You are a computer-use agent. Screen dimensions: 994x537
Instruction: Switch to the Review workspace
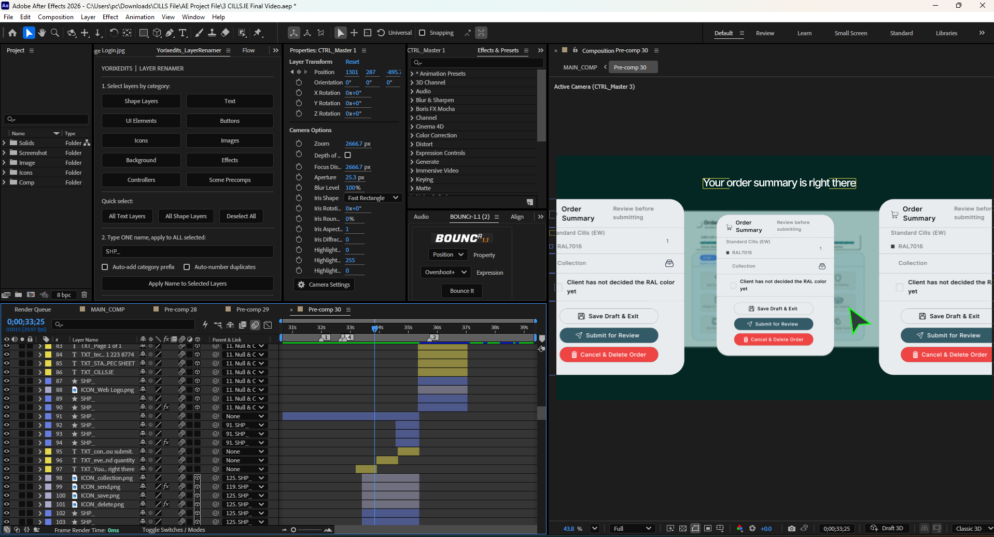pos(765,33)
